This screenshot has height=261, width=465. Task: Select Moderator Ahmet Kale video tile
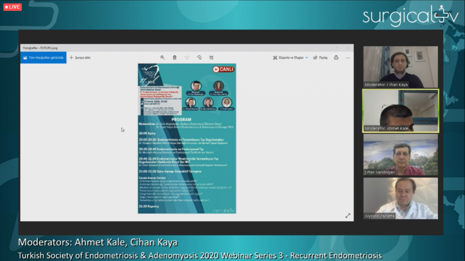(x=400, y=111)
